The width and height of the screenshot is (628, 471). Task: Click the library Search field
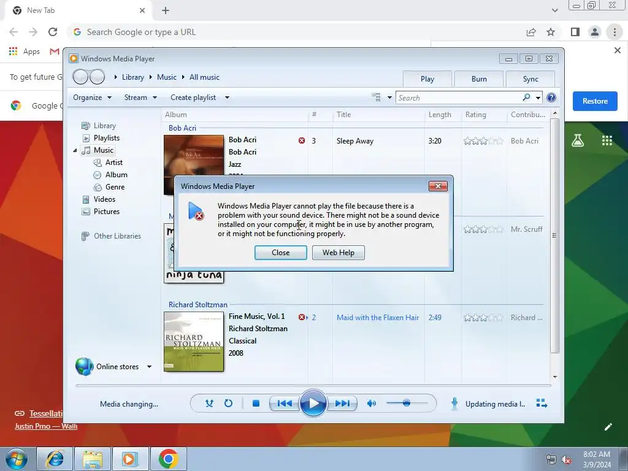coord(459,98)
